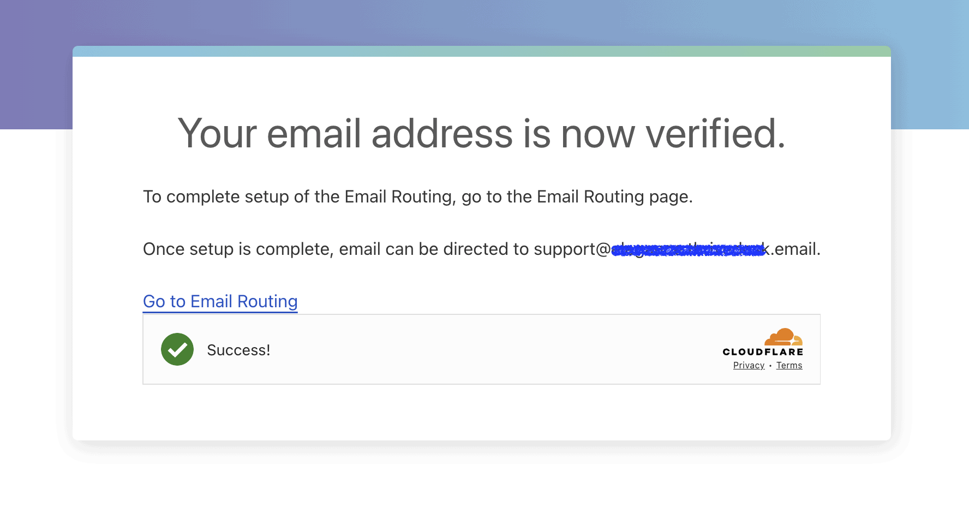Click the CLOUDFLARE wordmark text
This screenshot has height=513, width=969.
tap(763, 352)
